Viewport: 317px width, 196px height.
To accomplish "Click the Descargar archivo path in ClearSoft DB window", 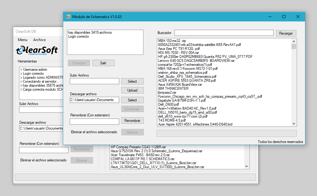I will pyautogui.click(x=41, y=128).
